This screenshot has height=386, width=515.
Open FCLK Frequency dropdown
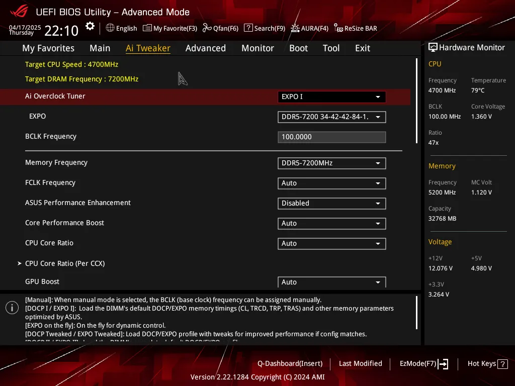coord(332,183)
